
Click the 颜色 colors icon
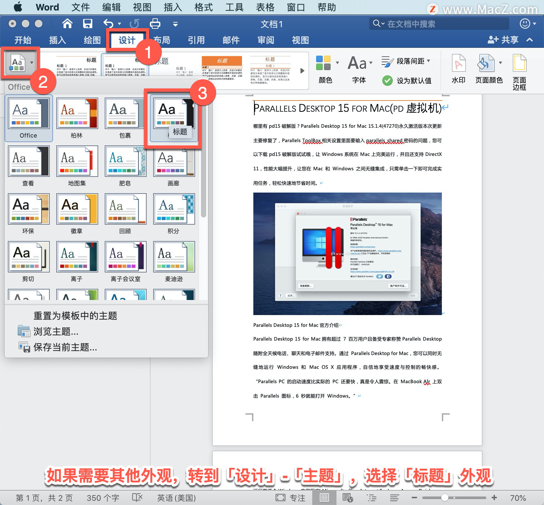(323, 63)
